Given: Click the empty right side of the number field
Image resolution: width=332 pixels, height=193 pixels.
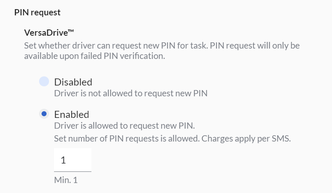Looking at the screenshot, I should [x=83, y=160].
